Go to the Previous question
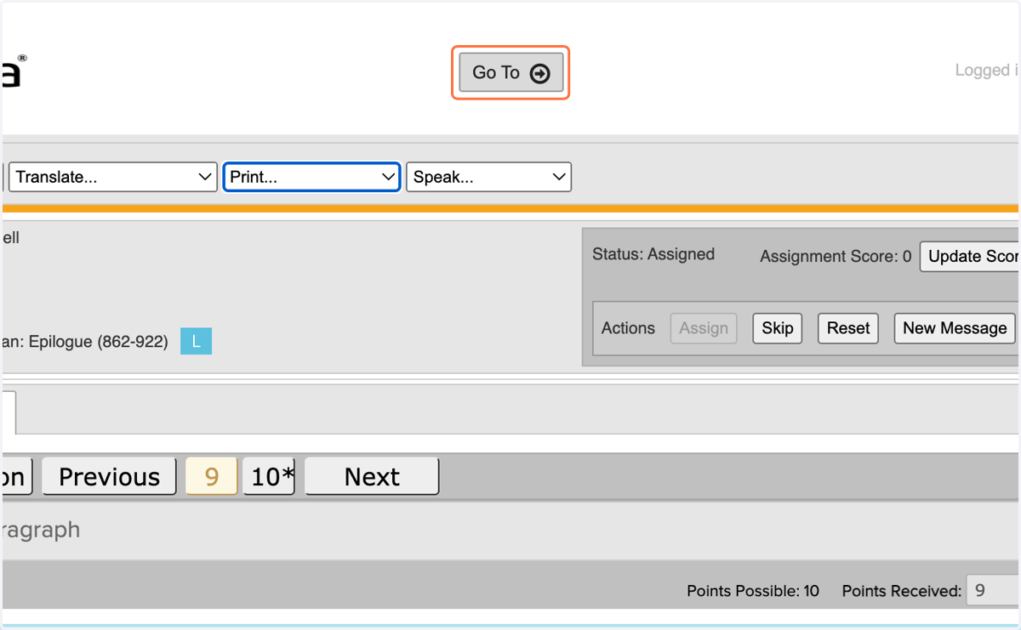The image size is (1021, 630). (109, 476)
